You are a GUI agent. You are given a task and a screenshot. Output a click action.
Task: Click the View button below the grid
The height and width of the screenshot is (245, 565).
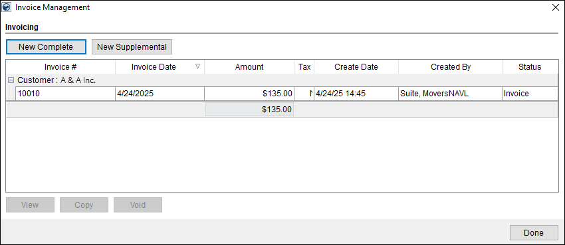(x=30, y=205)
